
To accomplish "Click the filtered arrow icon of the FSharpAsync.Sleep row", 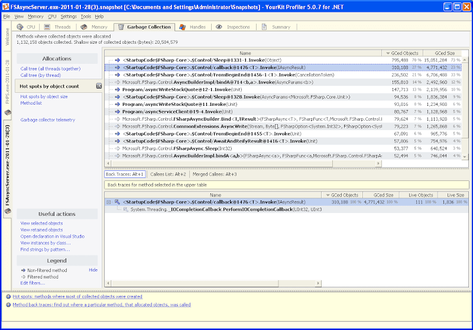I will coord(117,148).
